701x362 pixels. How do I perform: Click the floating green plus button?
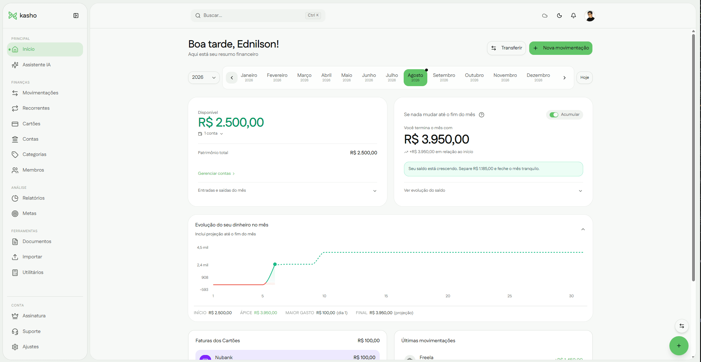pos(679,346)
